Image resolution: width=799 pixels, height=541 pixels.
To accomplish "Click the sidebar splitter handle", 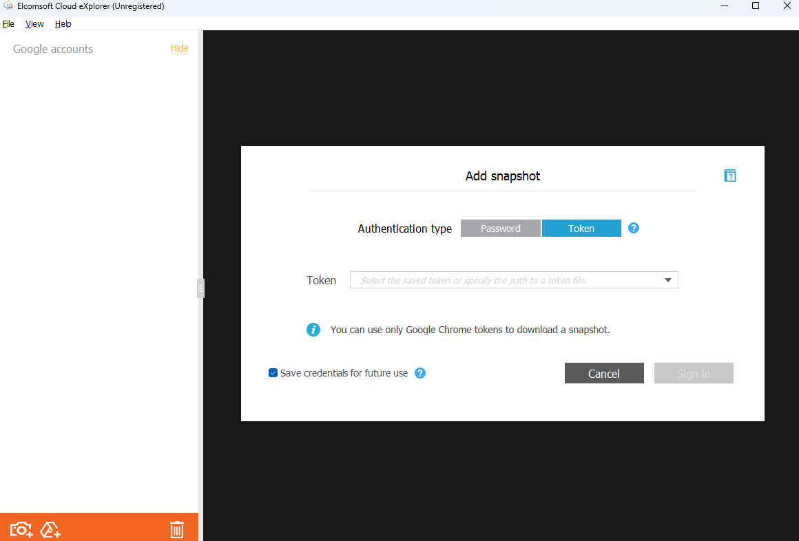I will (x=200, y=288).
